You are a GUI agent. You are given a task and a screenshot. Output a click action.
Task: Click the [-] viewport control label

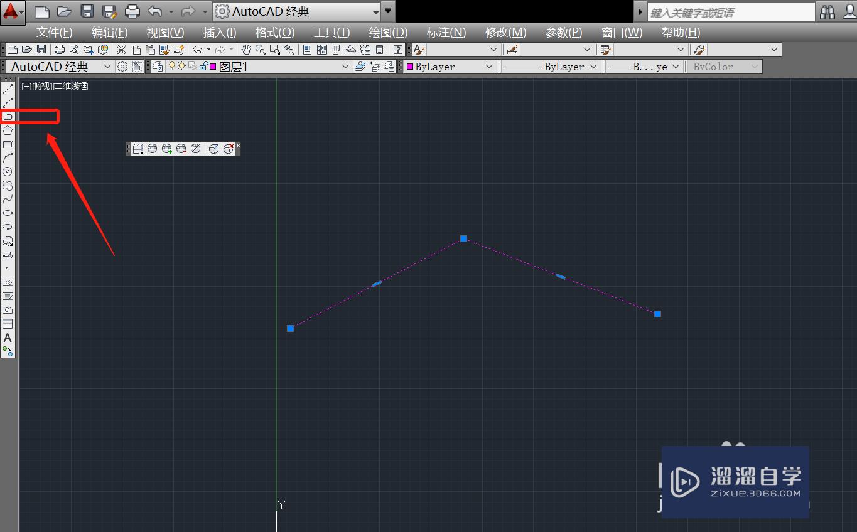point(26,86)
